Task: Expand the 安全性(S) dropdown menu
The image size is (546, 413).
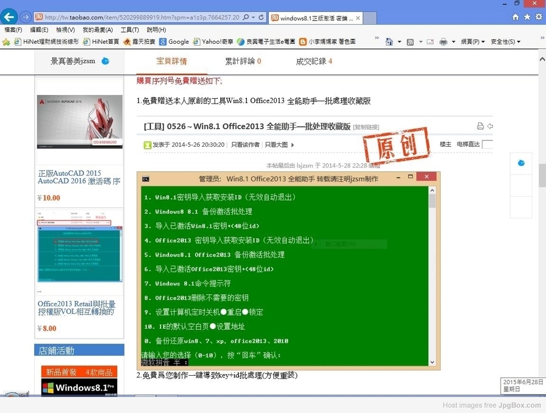Action: pyautogui.click(x=505, y=42)
